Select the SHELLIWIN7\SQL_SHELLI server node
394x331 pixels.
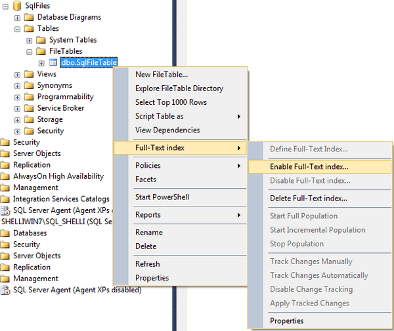point(56,222)
